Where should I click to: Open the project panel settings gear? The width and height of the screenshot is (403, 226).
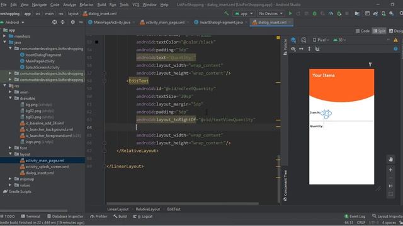coord(73,23)
